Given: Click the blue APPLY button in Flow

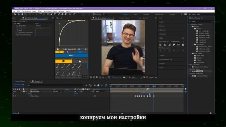Looking at the screenshot, I should coord(72,55).
